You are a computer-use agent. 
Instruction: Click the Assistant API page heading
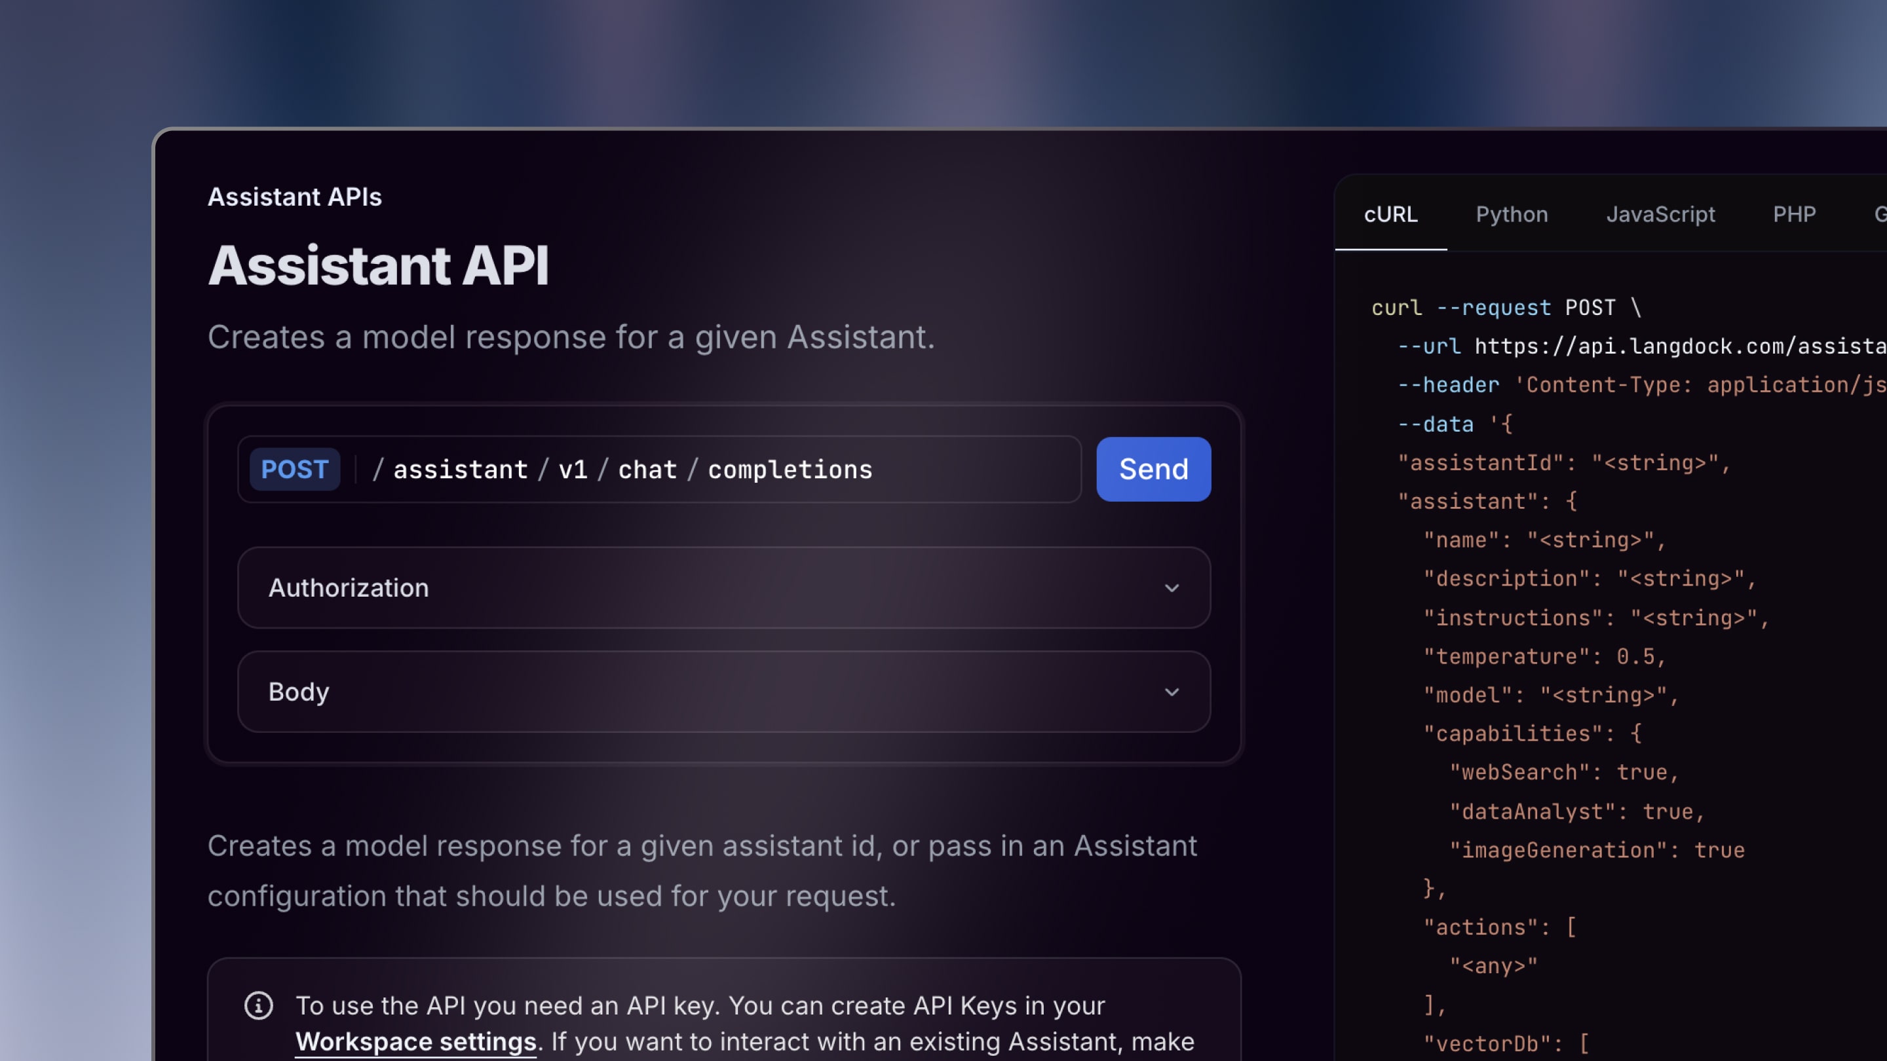click(379, 265)
